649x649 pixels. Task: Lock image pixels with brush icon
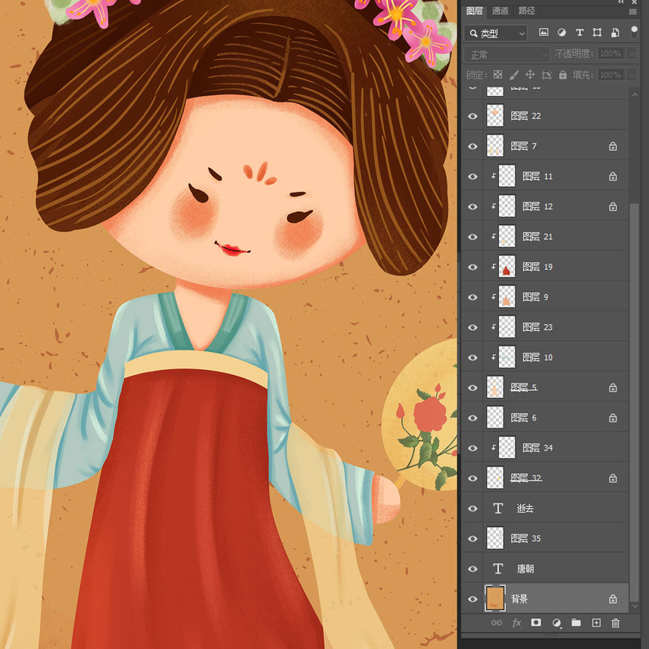(513, 74)
